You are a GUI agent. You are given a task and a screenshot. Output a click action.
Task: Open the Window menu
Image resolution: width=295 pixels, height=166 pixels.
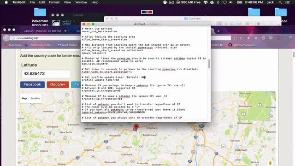pos(81,2)
